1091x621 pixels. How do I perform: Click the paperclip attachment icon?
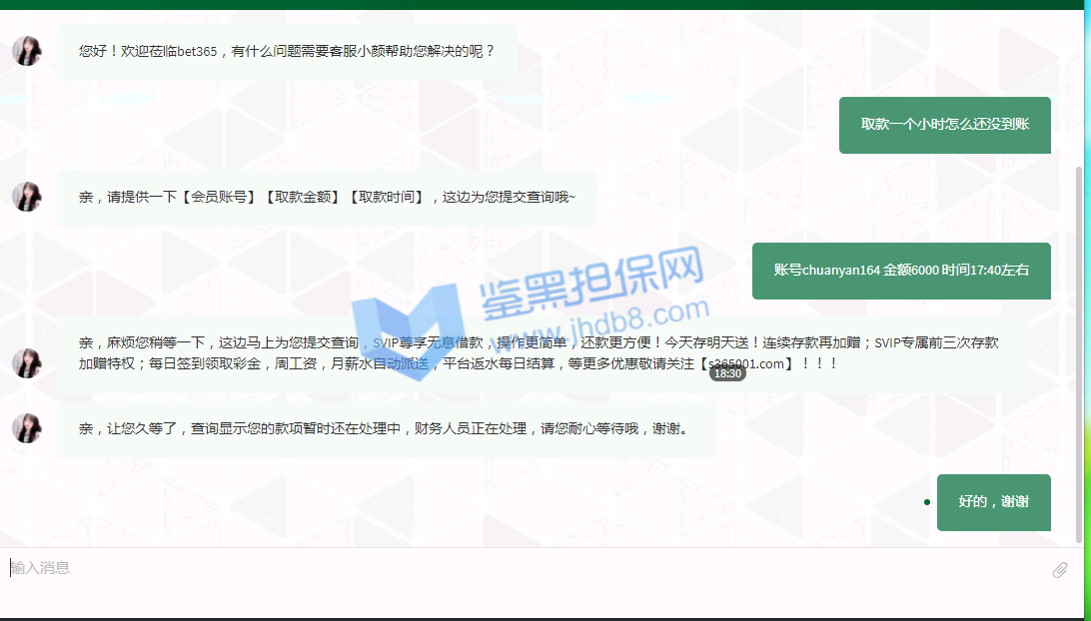pos(1060,570)
